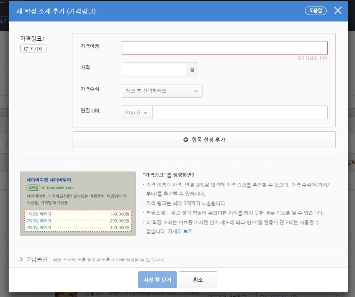Click the 네이버여행 네이버투어 preview title

(x=49, y=180)
